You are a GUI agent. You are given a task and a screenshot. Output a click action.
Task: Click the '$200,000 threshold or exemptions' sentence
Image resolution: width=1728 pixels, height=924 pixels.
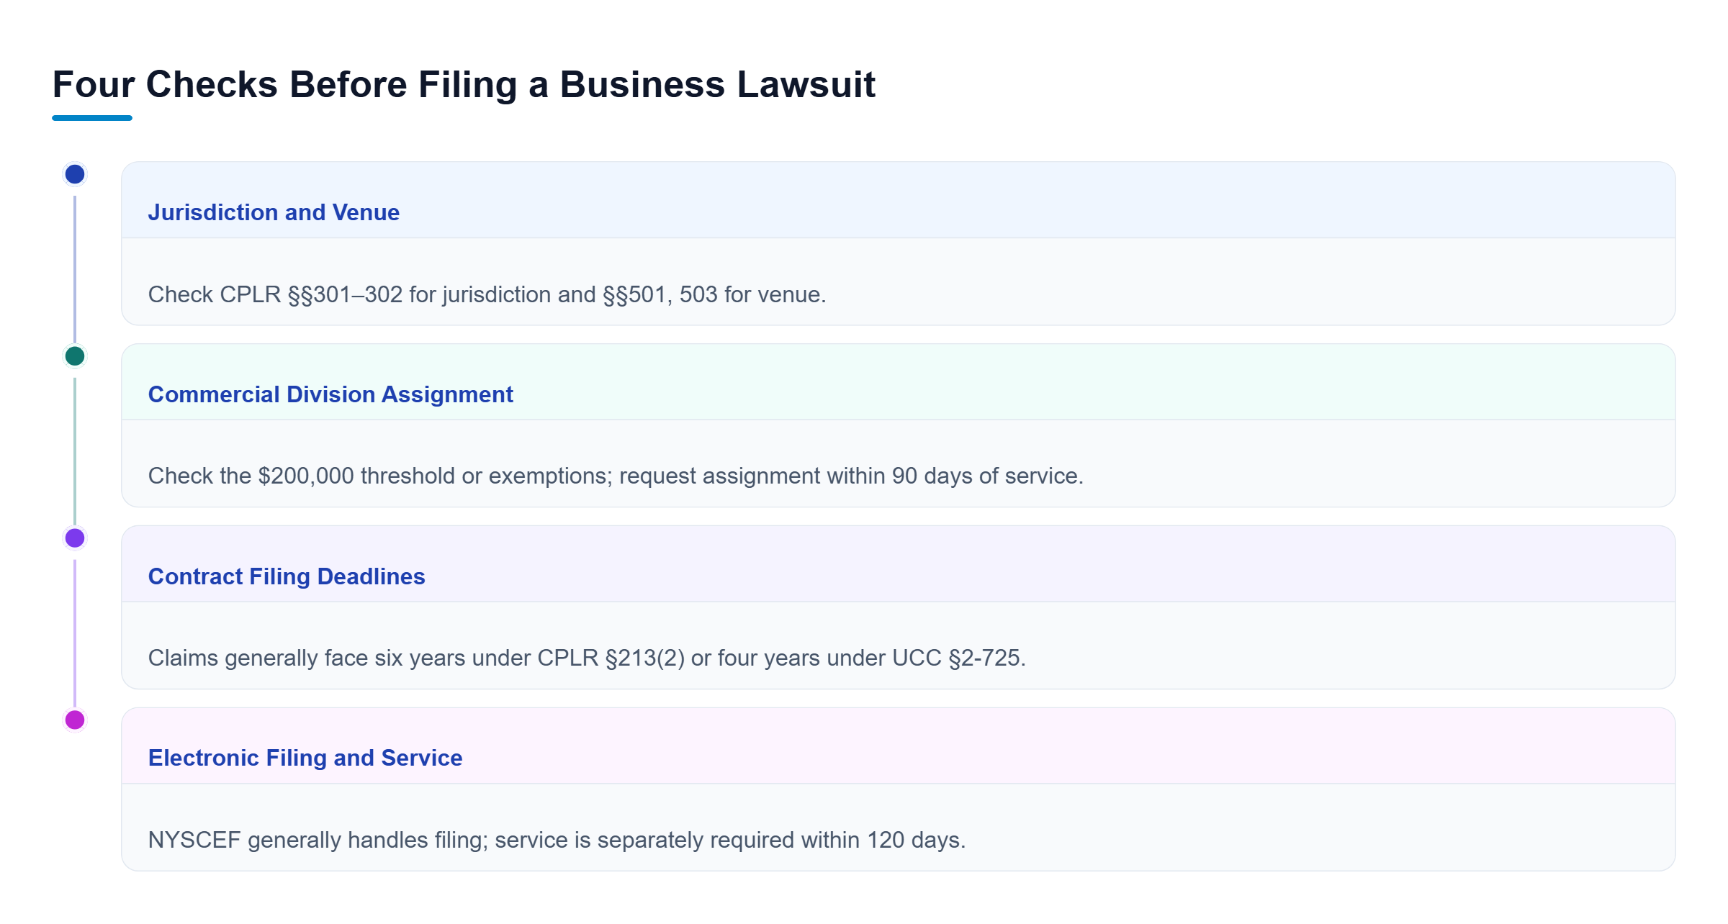pos(616,476)
